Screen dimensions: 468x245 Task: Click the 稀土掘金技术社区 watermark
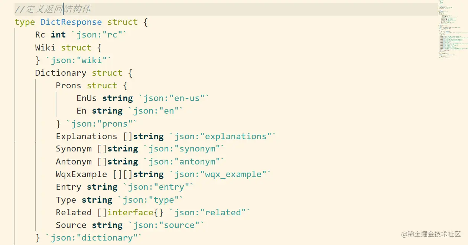[x=431, y=234]
